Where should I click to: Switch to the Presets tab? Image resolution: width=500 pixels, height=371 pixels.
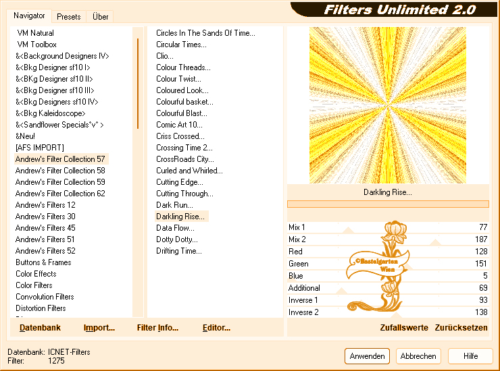[68, 17]
